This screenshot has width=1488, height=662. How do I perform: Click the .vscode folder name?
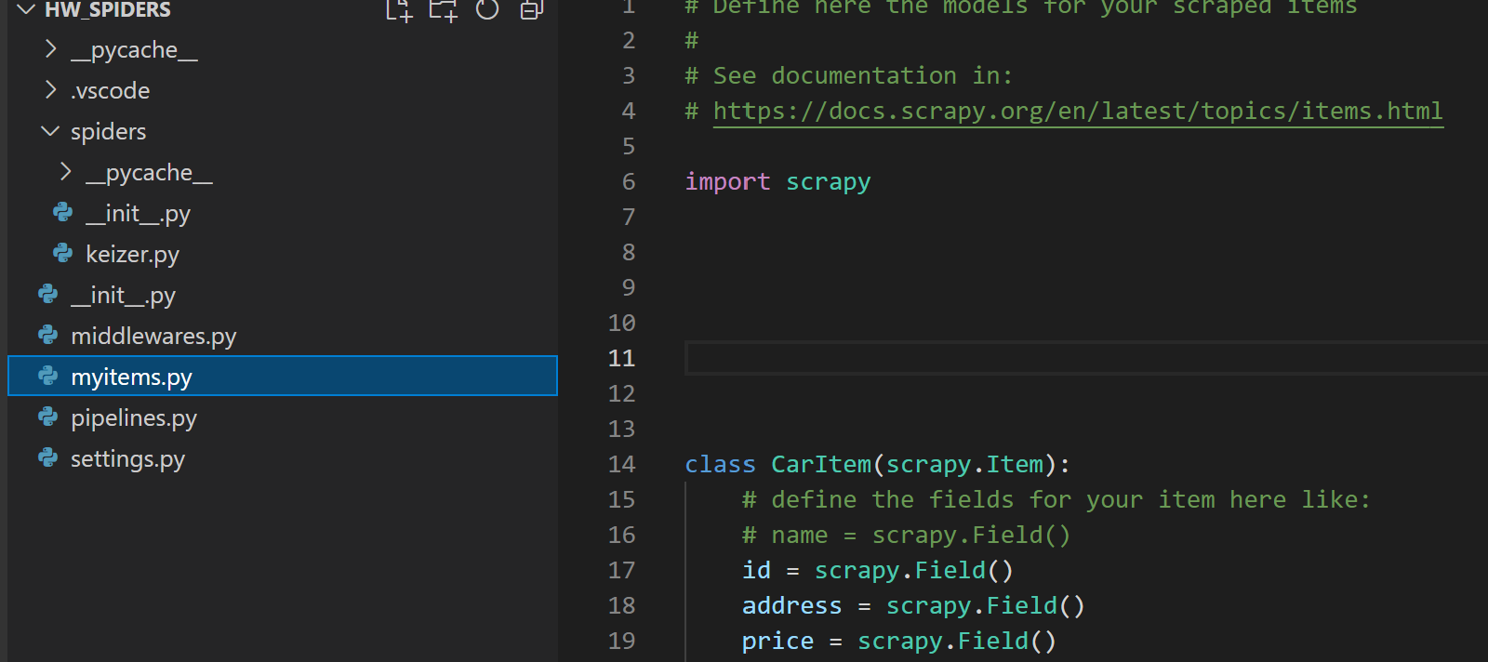pyautogui.click(x=110, y=90)
